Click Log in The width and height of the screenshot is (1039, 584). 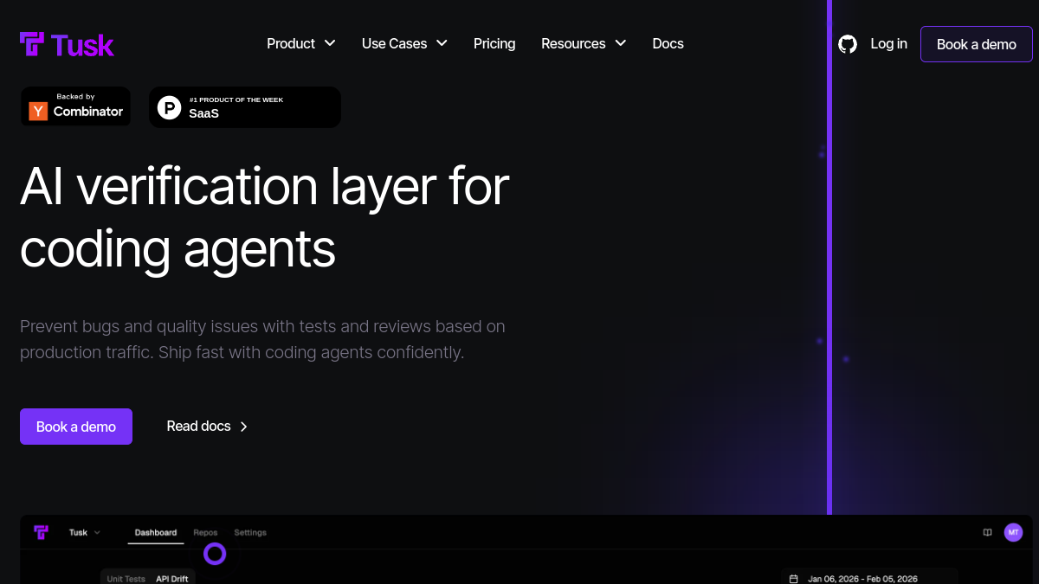[889, 43]
